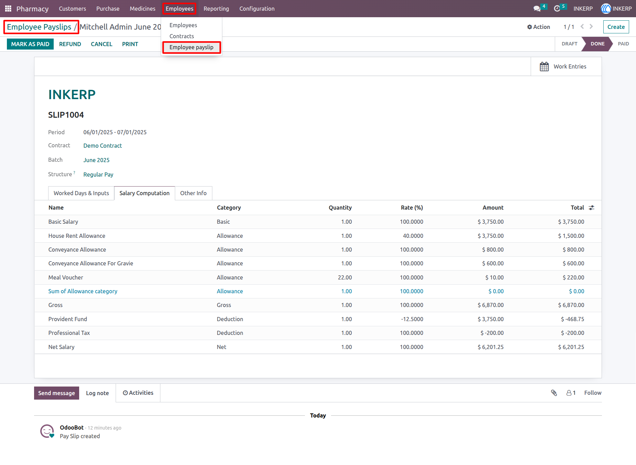Viewport: 636px width, 465px height.
Task: Click the CANCEL button
Action: coord(102,44)
